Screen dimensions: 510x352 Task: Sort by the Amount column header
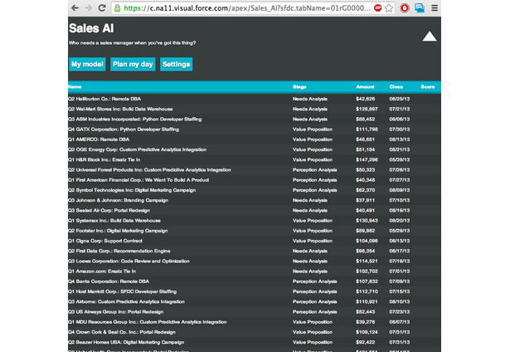pyautogui.click(x=365, y=87)
